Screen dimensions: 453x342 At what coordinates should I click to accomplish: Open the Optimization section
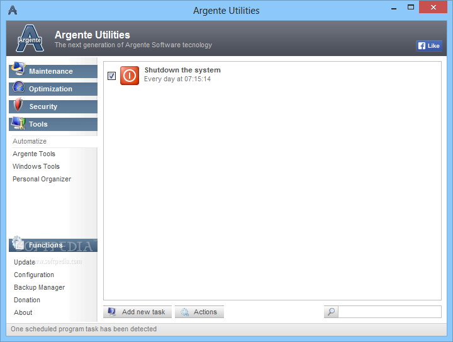pos(53,89)
